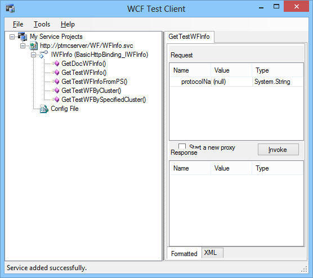The image size is (313, 278).
Task: Click the Request grid Type column header
Action: (278, 70)
